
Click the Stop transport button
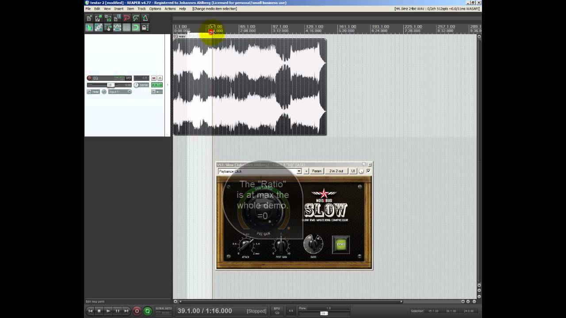click(x=99, y=311)
